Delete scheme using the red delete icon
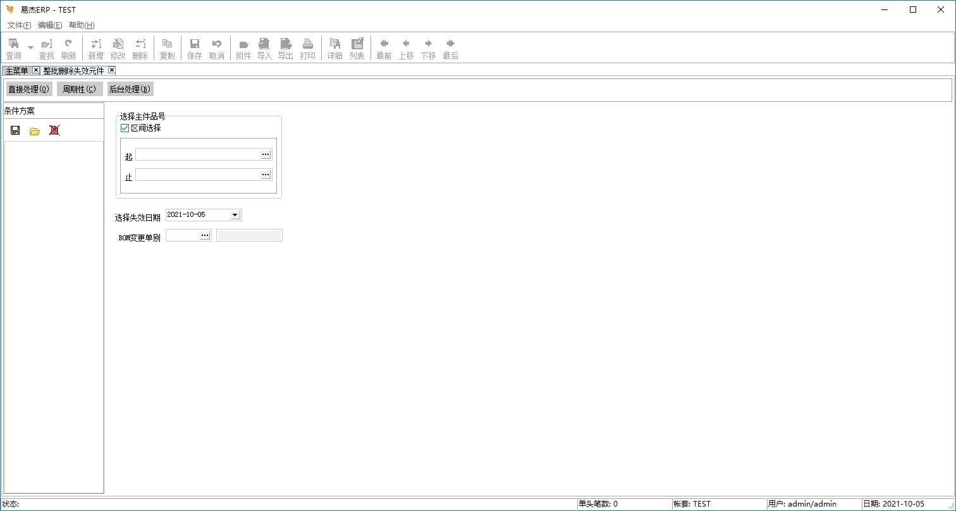Screen dimensions: 956x511 [54, 130]
